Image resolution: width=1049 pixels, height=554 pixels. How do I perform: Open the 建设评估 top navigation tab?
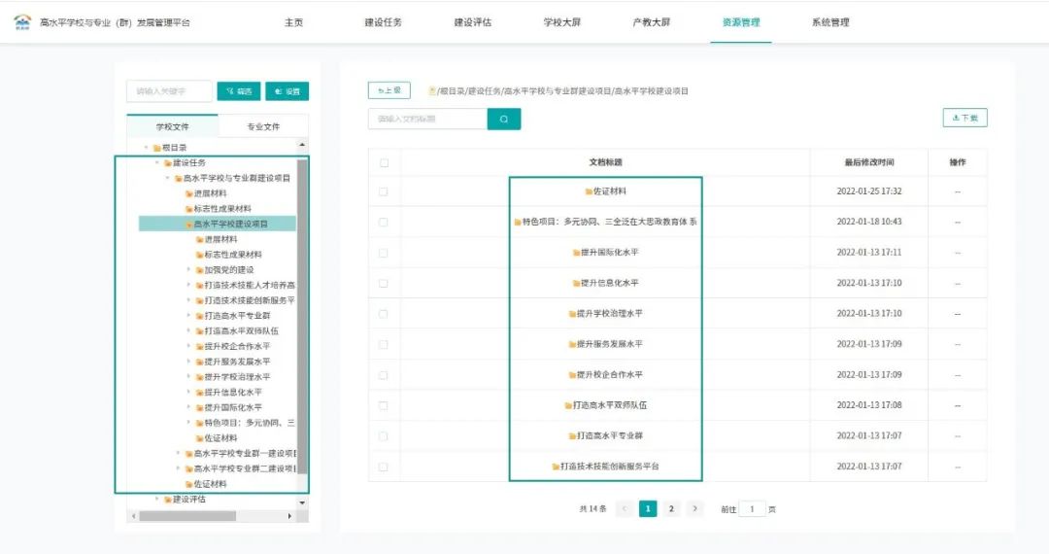[473, 22]
